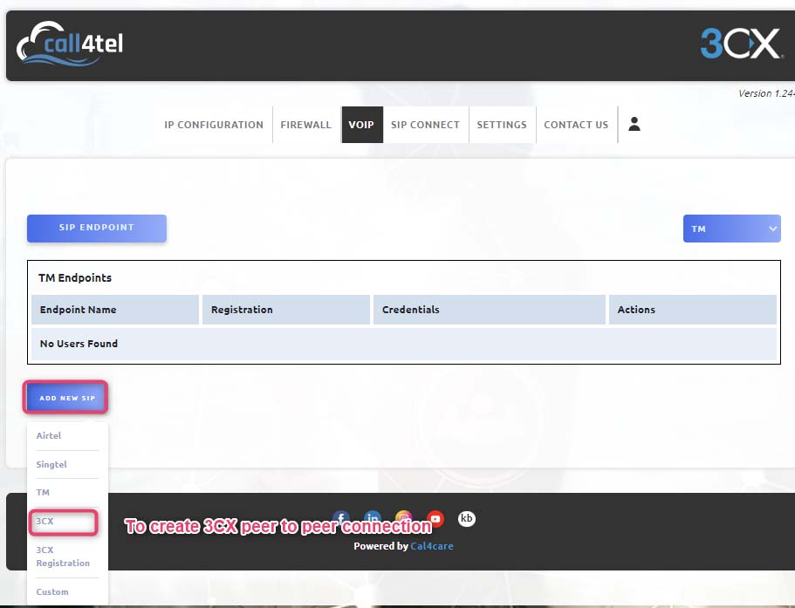Select 3CX peer to peer option
This screenshot has width=795, height=608.
point(45,521)
